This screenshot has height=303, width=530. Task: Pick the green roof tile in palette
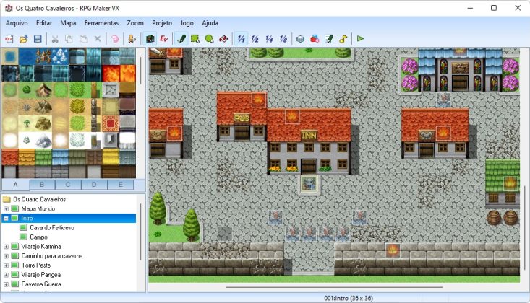[x=43, y=157]
